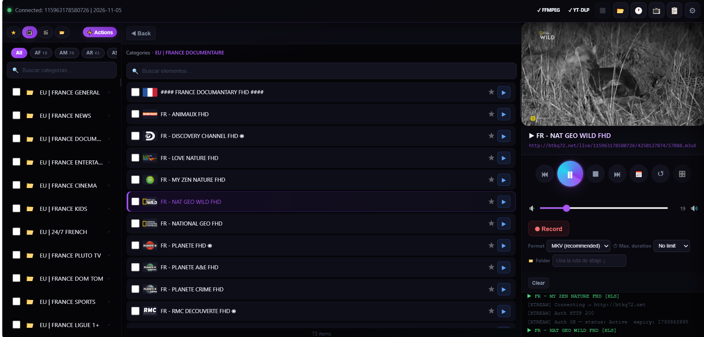Open the clipboard log icon in header

tap(674, 11)
